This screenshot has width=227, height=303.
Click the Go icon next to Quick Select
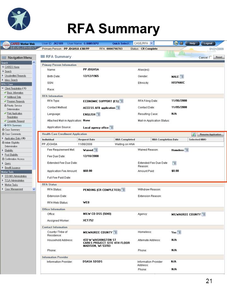coord(176,43)
